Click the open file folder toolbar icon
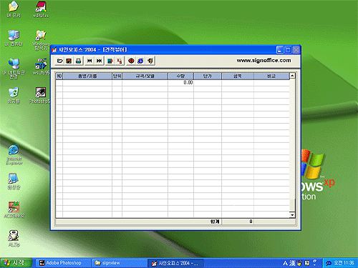Viewport: 358px width, 268px height. (x=59, y=61)
